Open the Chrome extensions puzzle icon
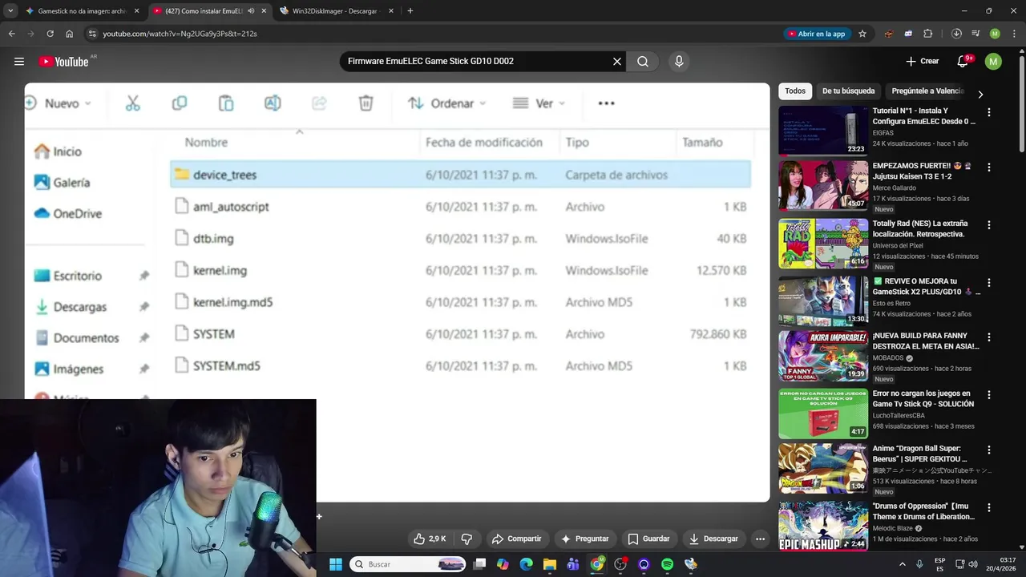The image size is (1026, 577). click(928, 34)
